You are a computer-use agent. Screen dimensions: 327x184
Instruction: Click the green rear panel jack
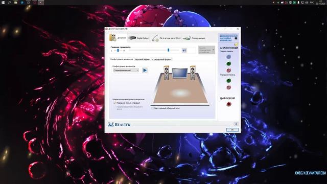click(228, 63)
